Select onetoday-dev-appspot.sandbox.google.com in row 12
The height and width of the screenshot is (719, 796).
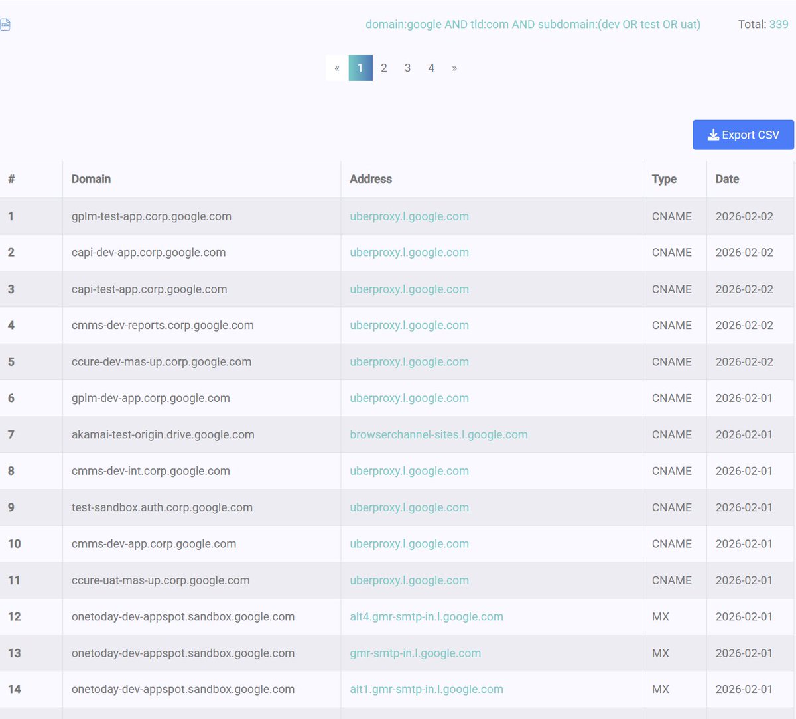[183, 616]
